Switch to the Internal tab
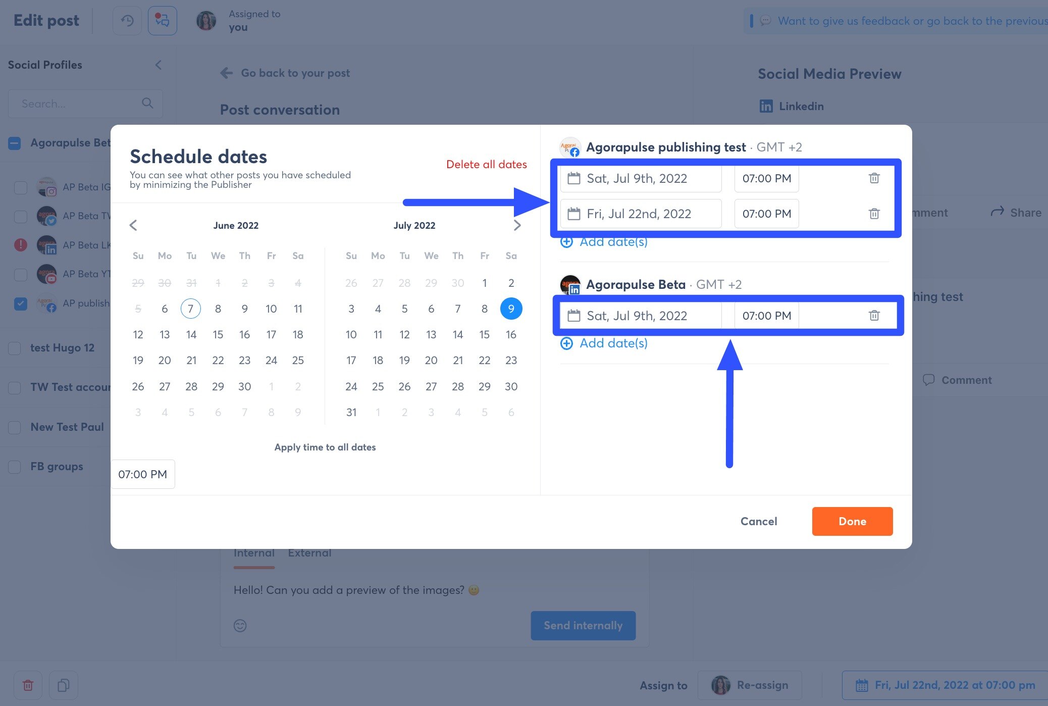Image resolution: width=1048 pixels, height=706 pixels. [x=254, y=552]
